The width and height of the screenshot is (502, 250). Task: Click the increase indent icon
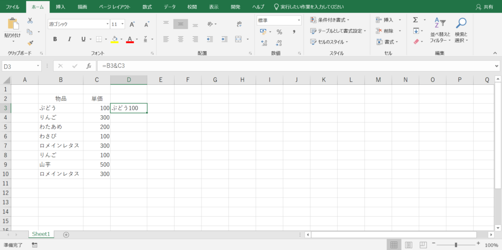[224, 39]
